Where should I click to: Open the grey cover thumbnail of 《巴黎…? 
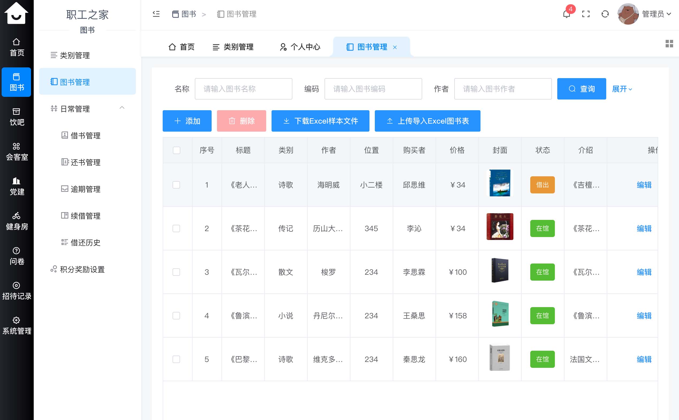pyautogui.click(x=500, y=357)
